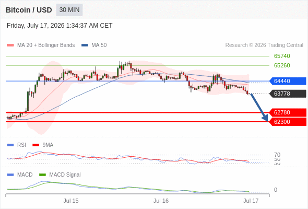The image size is (308, 209).
Task: Click the green 65260 resistance level
Action: point(282,65)
